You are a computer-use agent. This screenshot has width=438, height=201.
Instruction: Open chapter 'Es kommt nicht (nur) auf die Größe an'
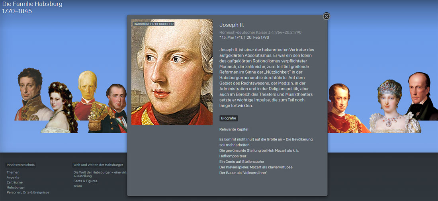(266, 142)
